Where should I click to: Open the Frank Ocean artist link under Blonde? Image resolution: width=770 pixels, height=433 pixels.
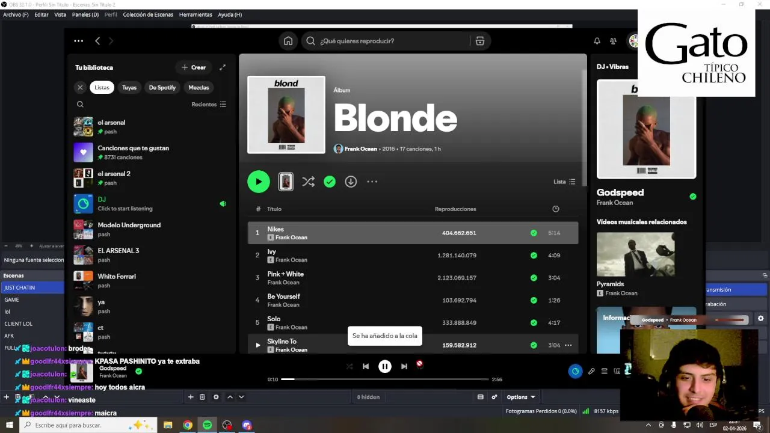click(x=360, y=149)
